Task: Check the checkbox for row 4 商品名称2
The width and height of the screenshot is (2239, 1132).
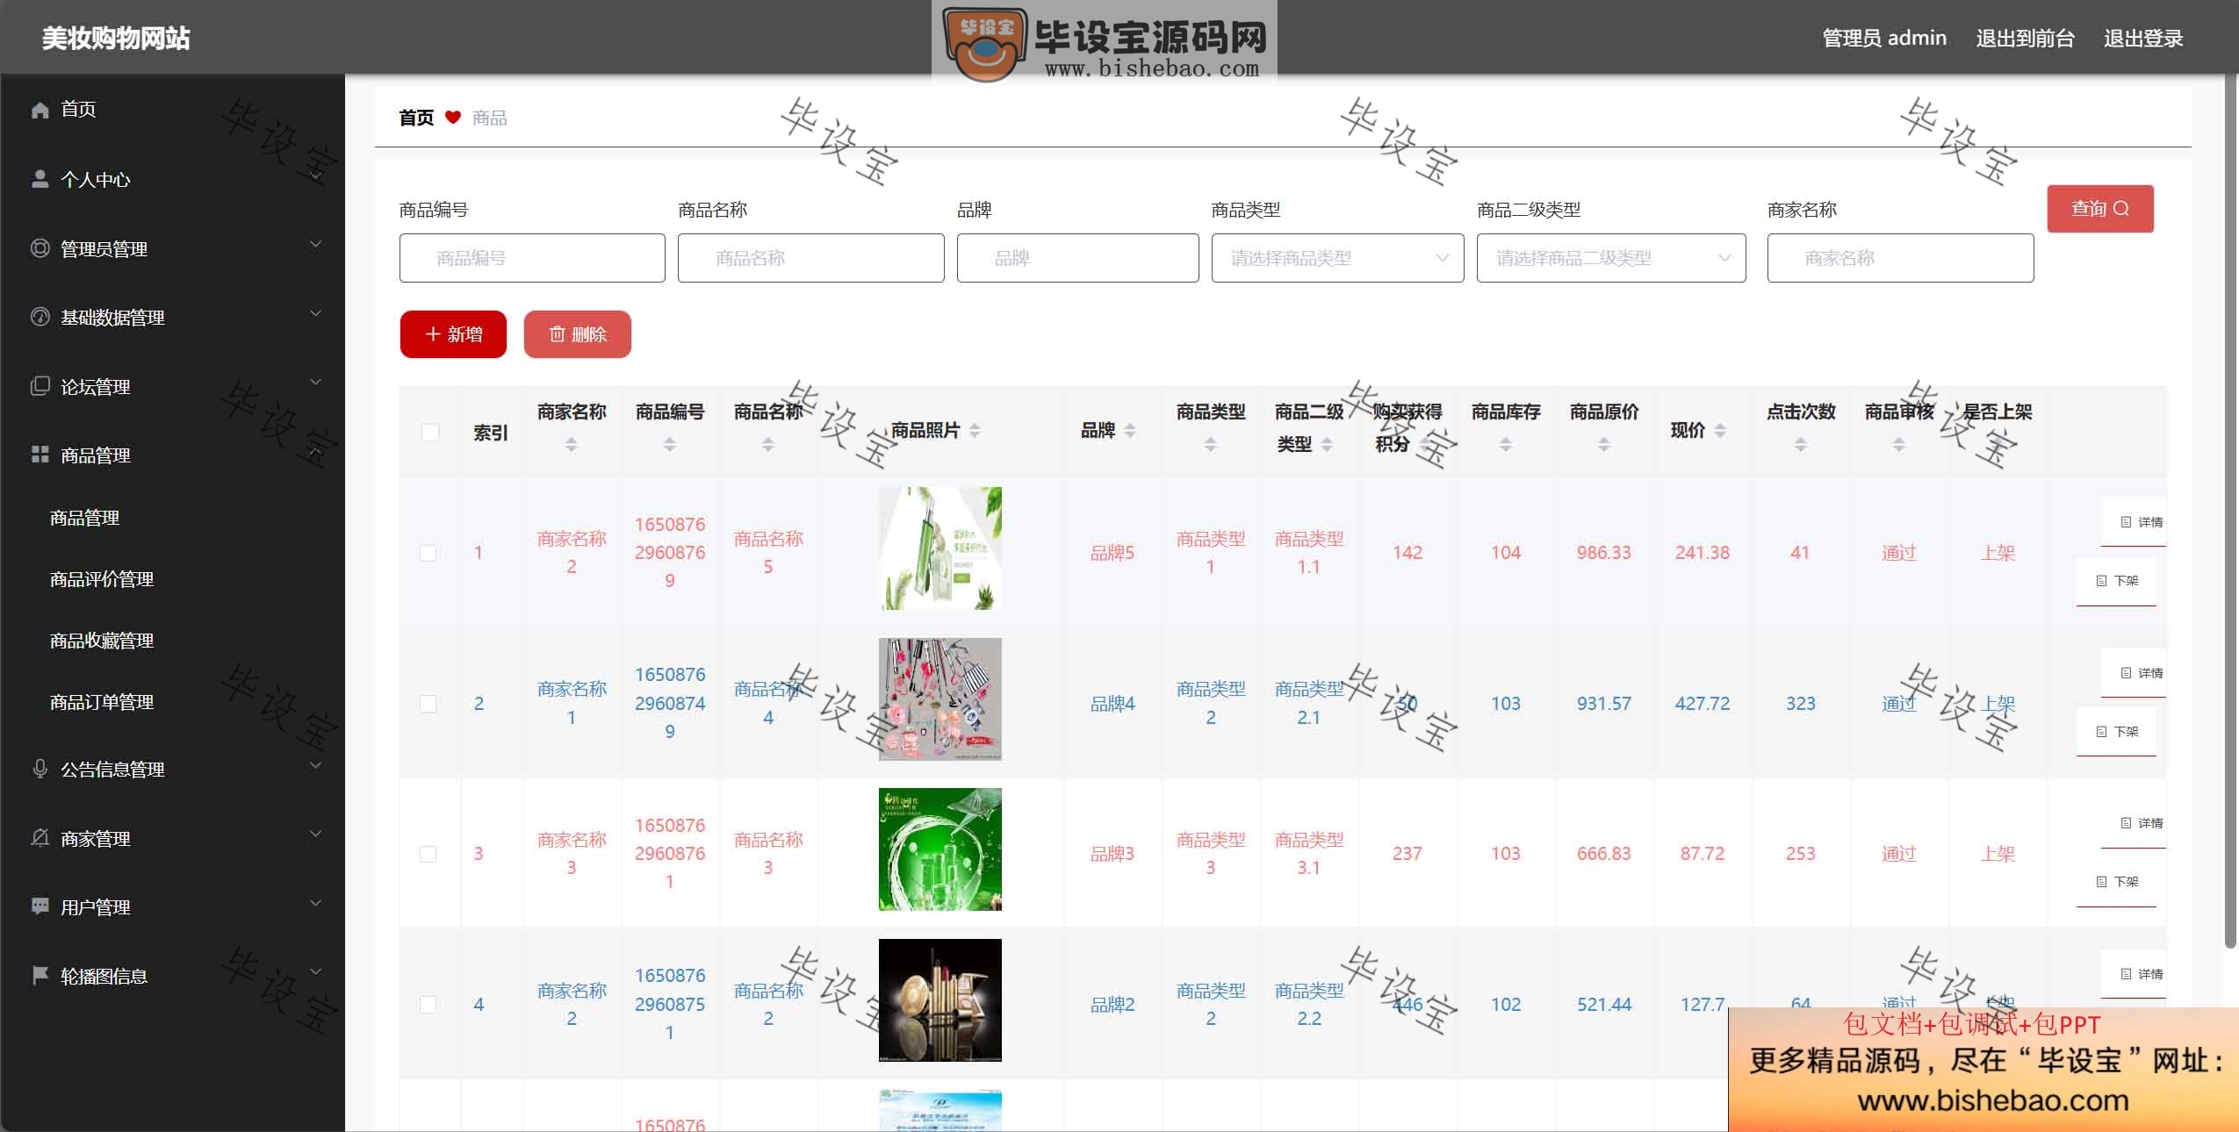Action: point(428,1004)
